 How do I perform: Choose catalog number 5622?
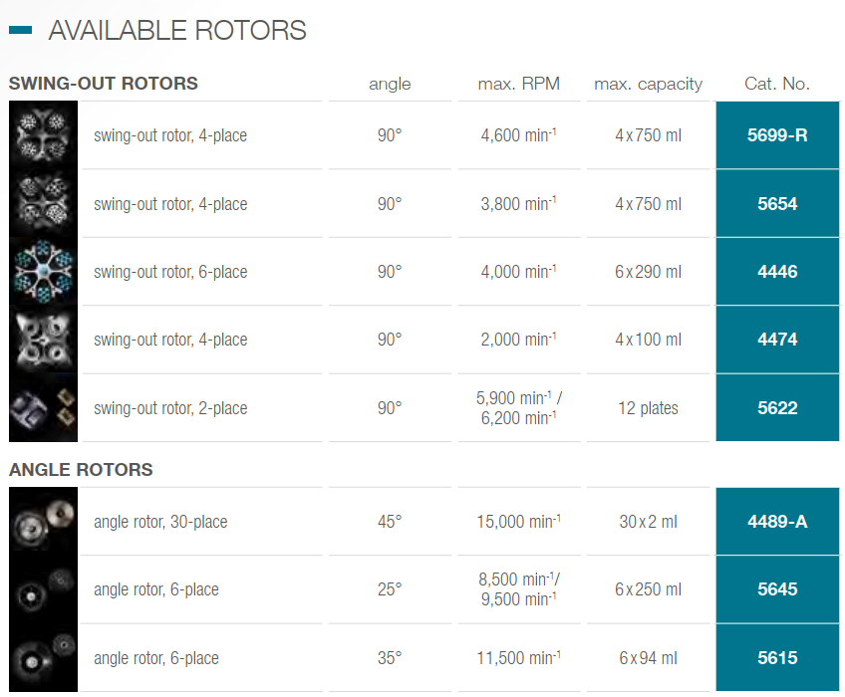[777, 408]
